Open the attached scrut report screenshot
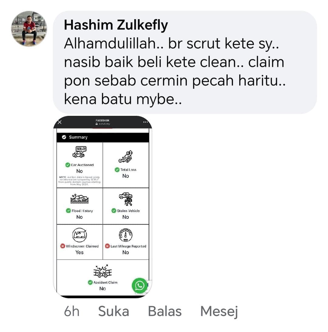Screen dimensions: 328x332 pos(103,207)
